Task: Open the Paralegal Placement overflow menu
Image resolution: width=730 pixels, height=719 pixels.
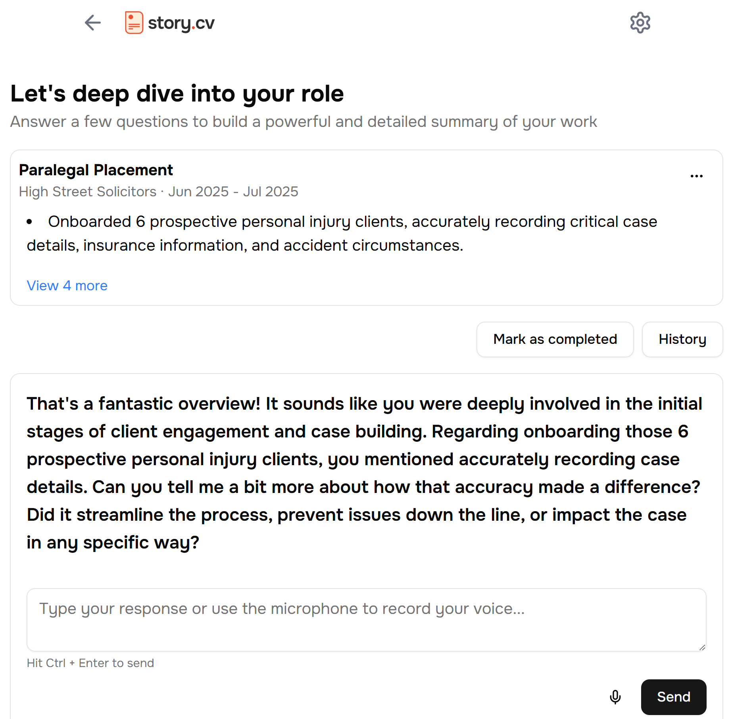Action: tap(697, 175)
